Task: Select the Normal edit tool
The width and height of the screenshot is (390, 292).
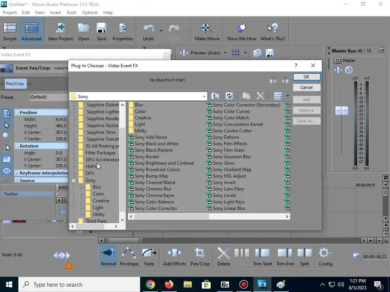Action: coord(109,257)
